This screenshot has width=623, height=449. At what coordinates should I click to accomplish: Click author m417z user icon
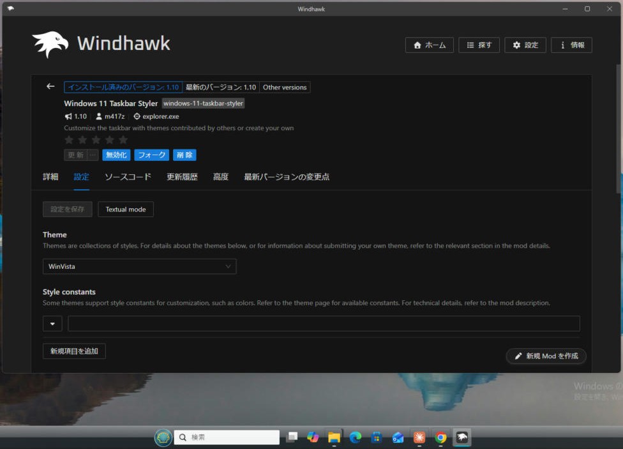tap(99, 116)
